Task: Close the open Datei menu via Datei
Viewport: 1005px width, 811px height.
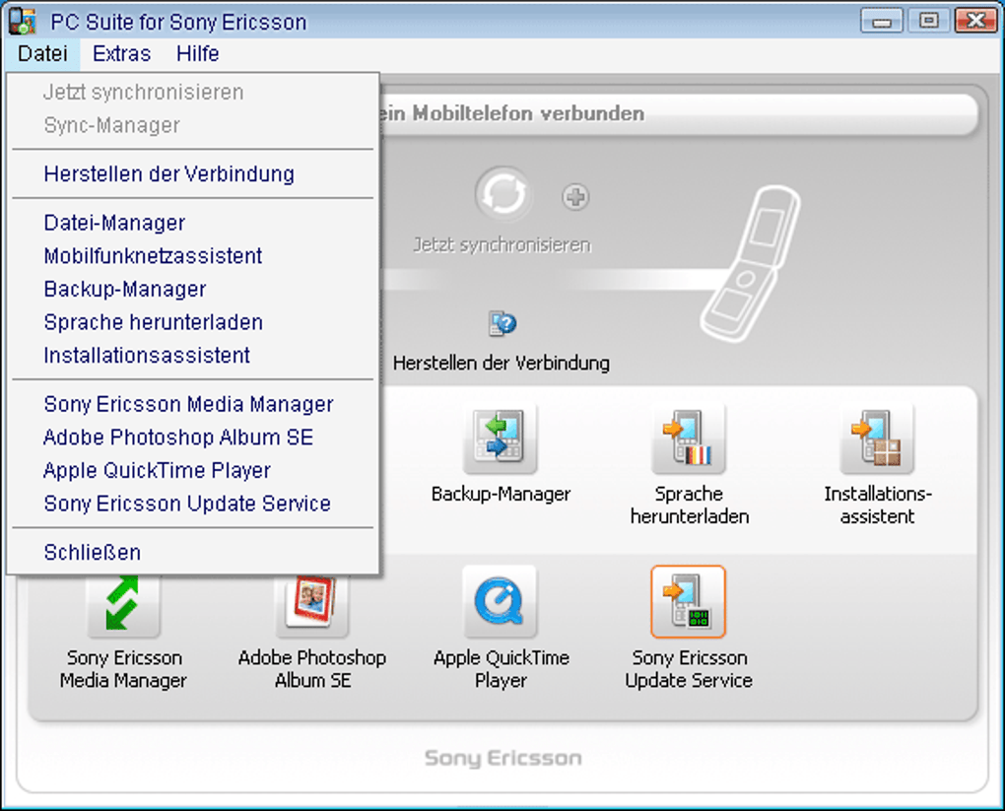Action: (x=42, y=54)
